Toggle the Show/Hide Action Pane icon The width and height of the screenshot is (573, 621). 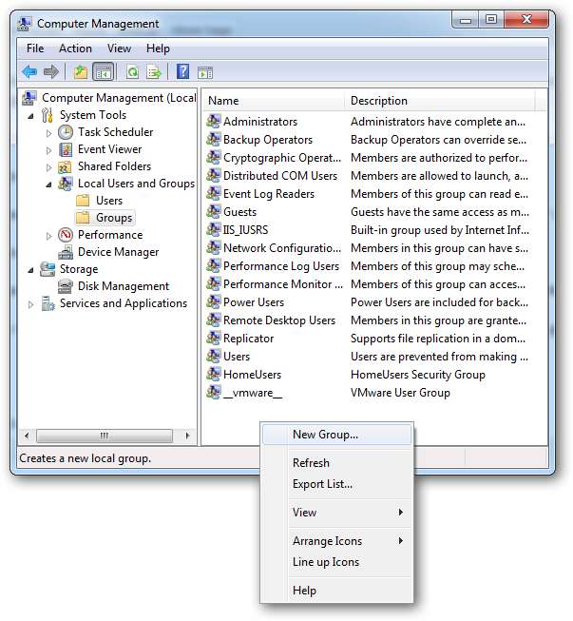205,73
